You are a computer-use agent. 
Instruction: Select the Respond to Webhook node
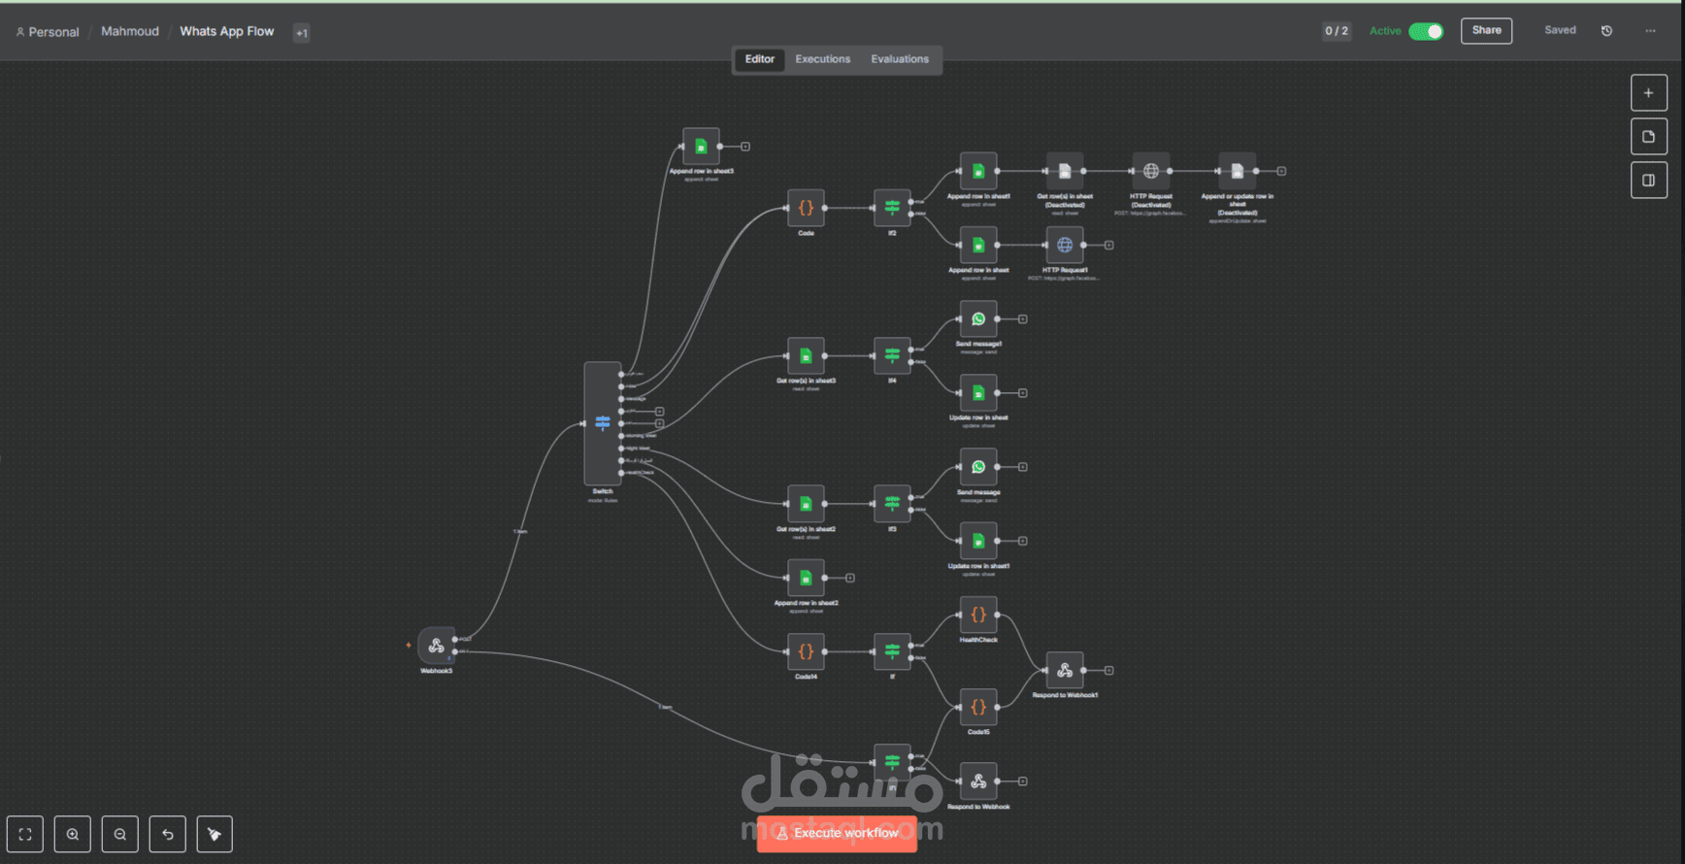(978, 781)
